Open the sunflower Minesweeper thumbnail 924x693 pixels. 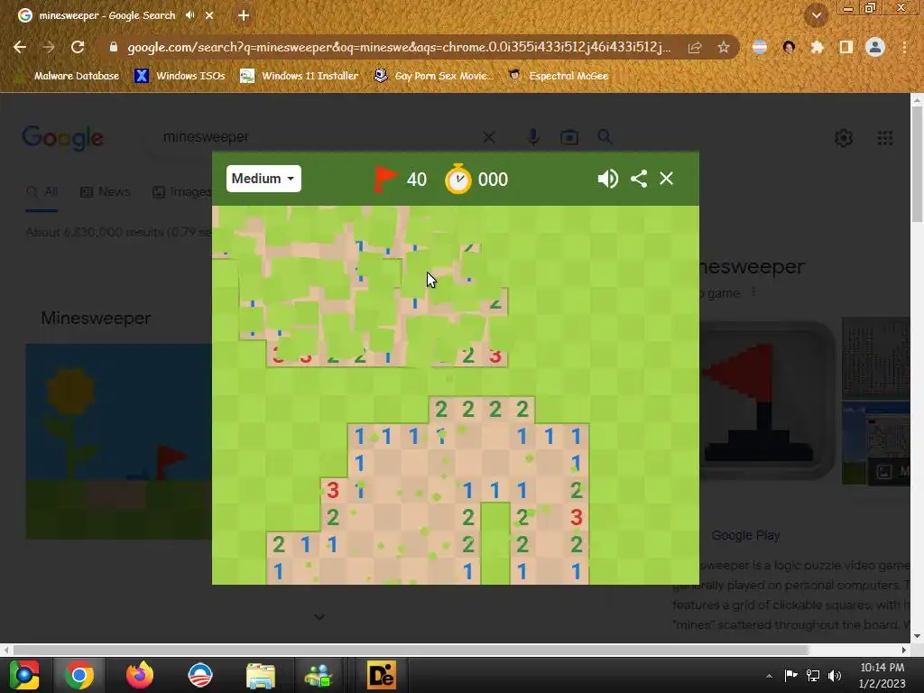coord(119,440)
